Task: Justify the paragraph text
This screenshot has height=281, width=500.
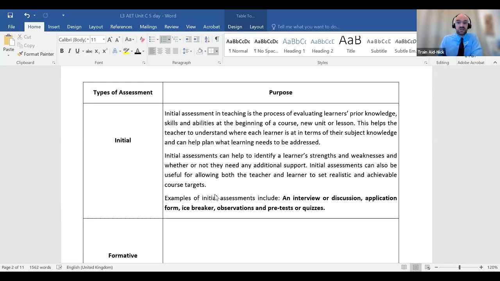Action: (175, 51)
